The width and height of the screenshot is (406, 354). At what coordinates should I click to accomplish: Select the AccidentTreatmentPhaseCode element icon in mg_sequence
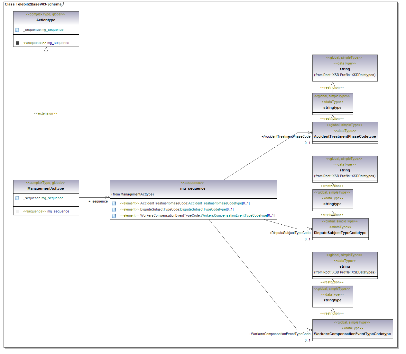[x=114, y=203]
